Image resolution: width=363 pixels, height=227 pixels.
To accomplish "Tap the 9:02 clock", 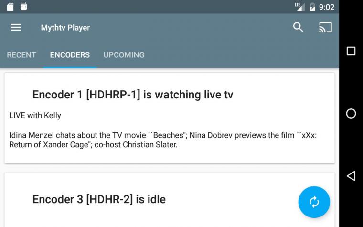I will [327, 7].
